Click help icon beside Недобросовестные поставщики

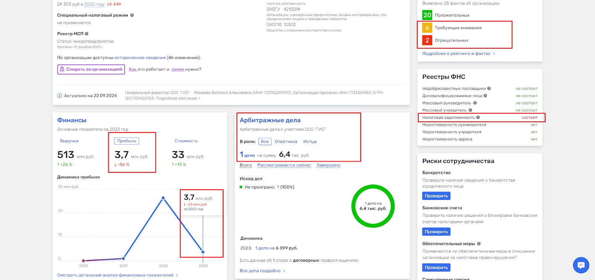[x=489, y=88]
